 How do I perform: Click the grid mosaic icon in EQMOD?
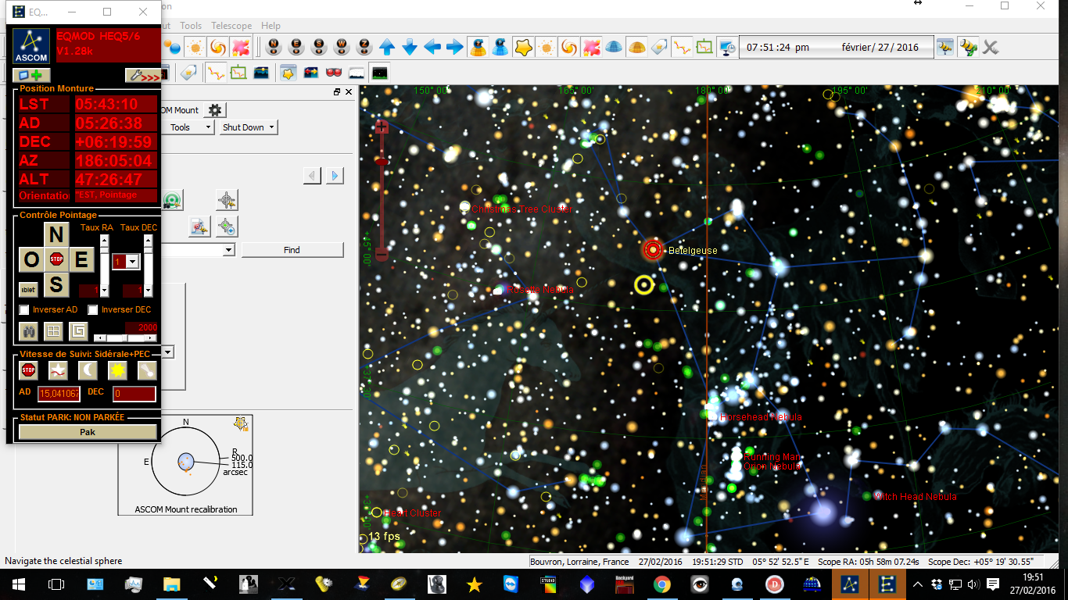(x=53, y=332)
